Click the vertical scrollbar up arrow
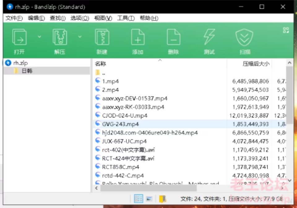Screen dimensions: 297x208 [290, 63]
